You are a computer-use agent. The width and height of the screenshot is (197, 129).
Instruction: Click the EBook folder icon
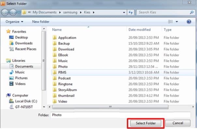click(54, 55)
